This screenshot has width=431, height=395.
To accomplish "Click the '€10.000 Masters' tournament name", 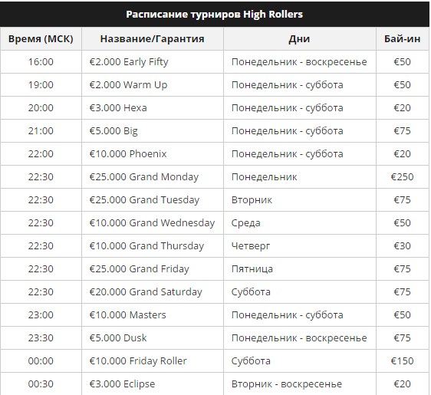I will click(x=127, y=315).
